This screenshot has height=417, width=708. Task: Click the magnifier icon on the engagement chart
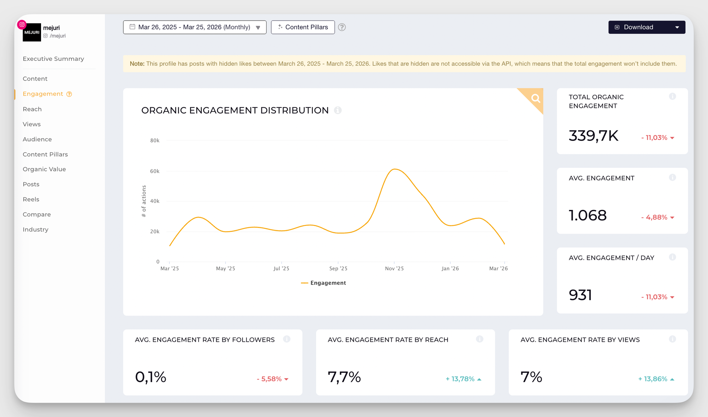tap(535, 98)
